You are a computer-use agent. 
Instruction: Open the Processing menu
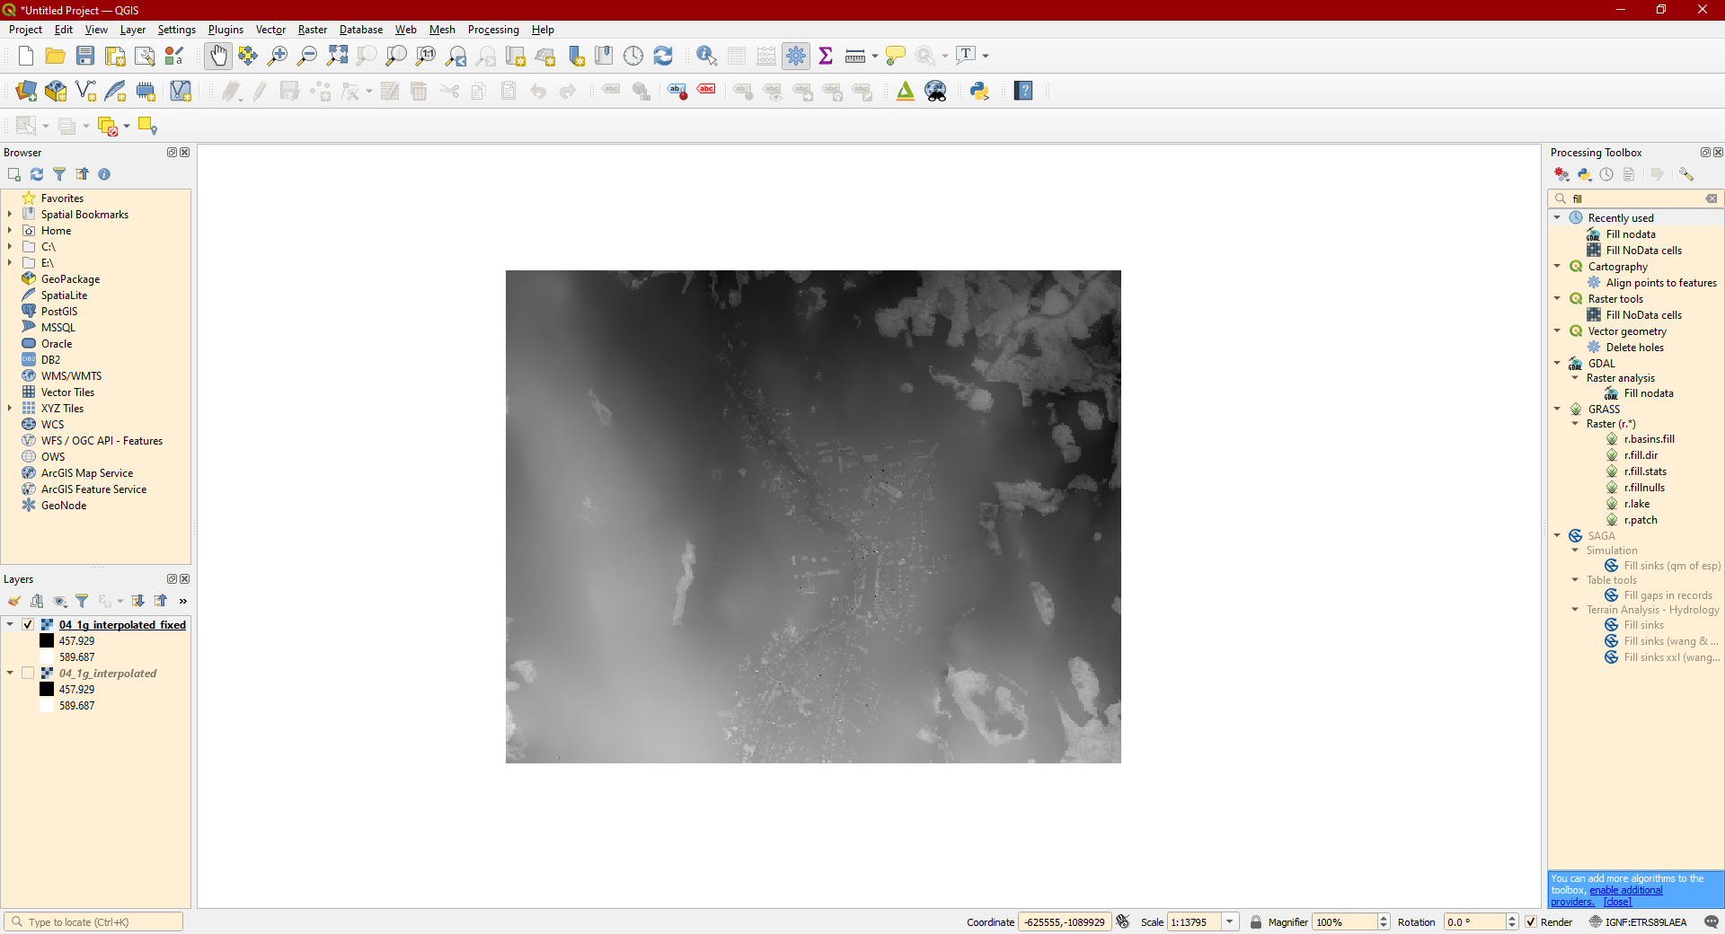click(x=492, y=30)
